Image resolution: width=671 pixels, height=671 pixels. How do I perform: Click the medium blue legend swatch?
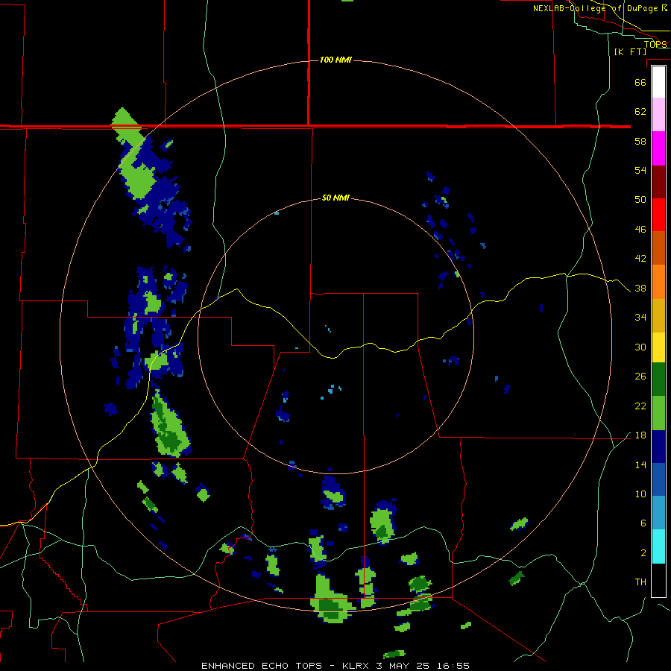click(x=658, y=479)
